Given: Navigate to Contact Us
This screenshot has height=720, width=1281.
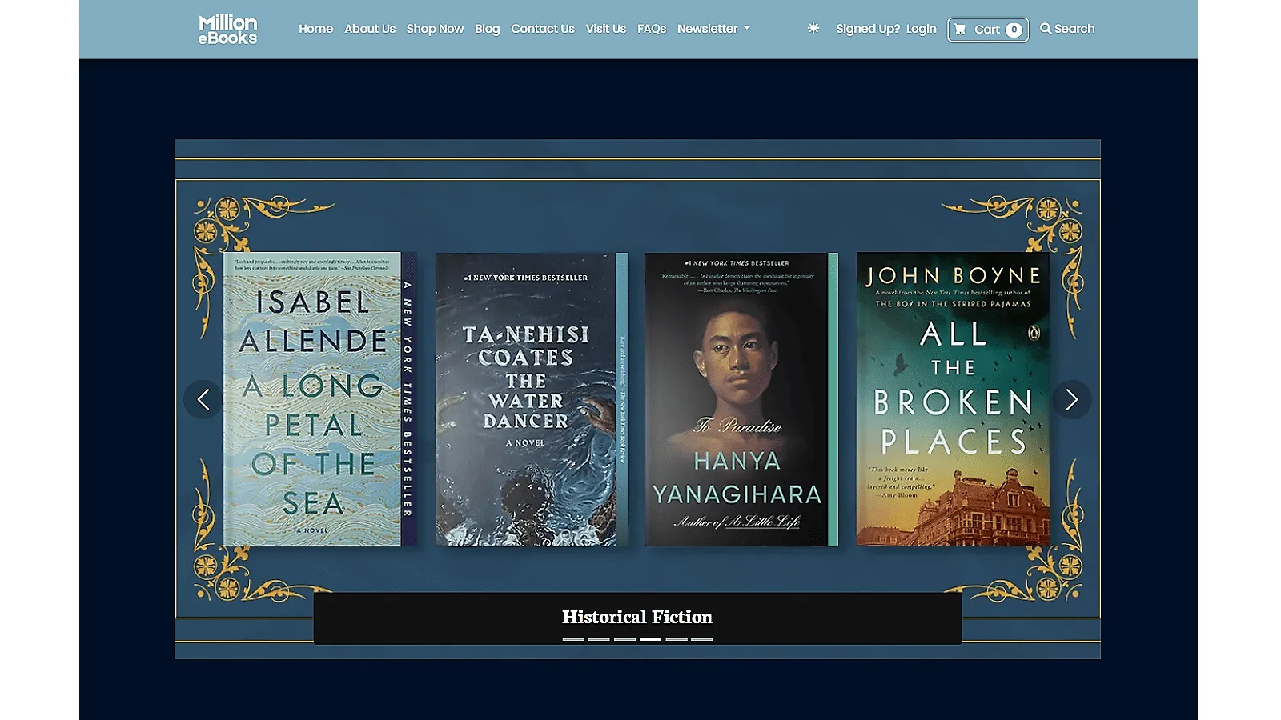Looking at the screenshot, I should click(543, 29).
